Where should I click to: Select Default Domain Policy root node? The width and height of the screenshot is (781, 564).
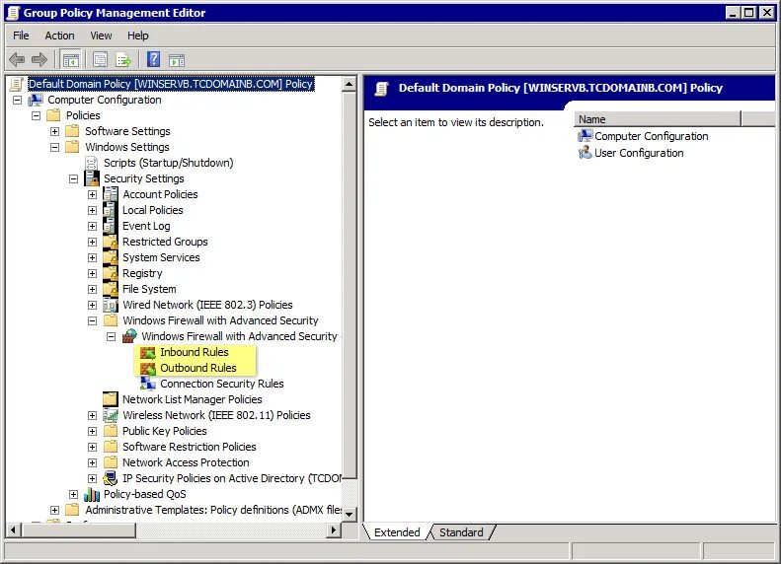(171, 84)
